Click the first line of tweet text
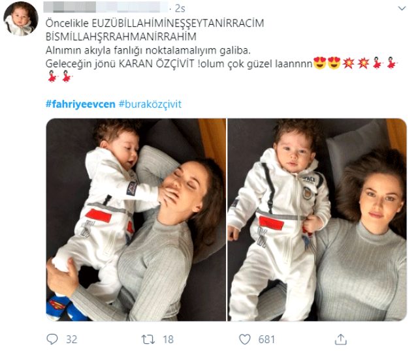Screen dimensions: 418x351 click(x=155, y=23)
